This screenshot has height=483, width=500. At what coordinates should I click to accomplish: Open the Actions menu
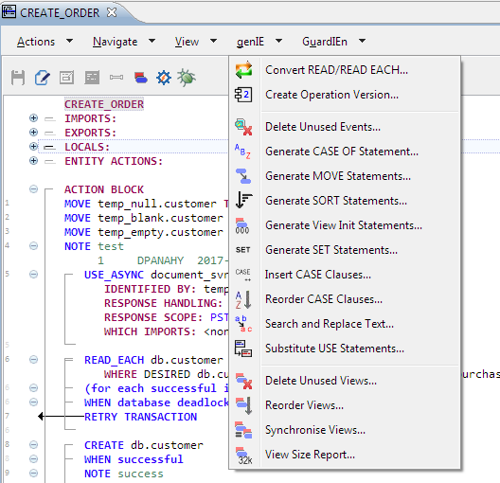coord(36,42)
